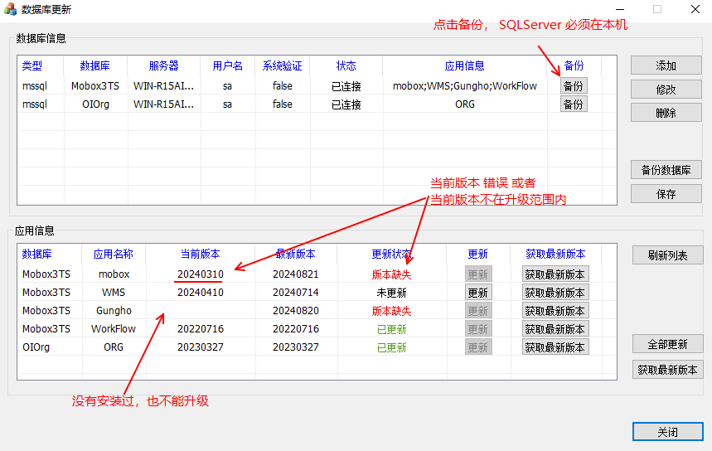Close the window with the X button
The image size is (712, 451).
click(x=695, y=10)
